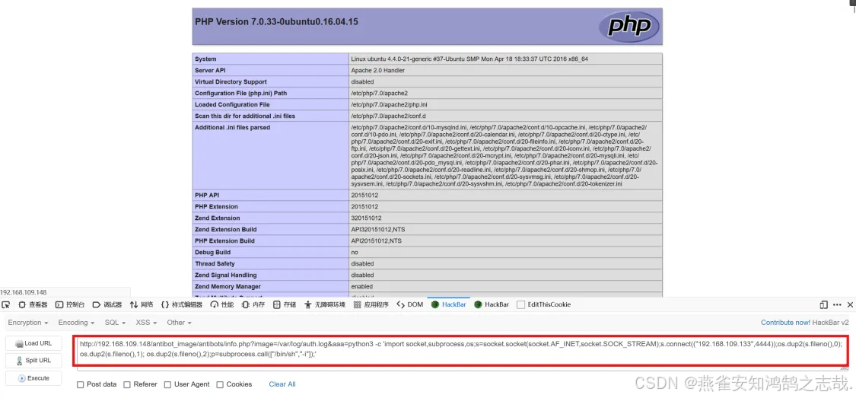Image resolution: width=856 pixels, height=398 pixels.
Task: Open the 无障碍环境 accessibility tab
Action: pos(325,304)
